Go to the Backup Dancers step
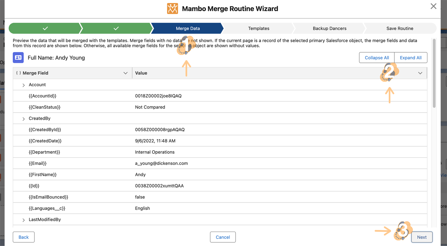 click(329, 28)
